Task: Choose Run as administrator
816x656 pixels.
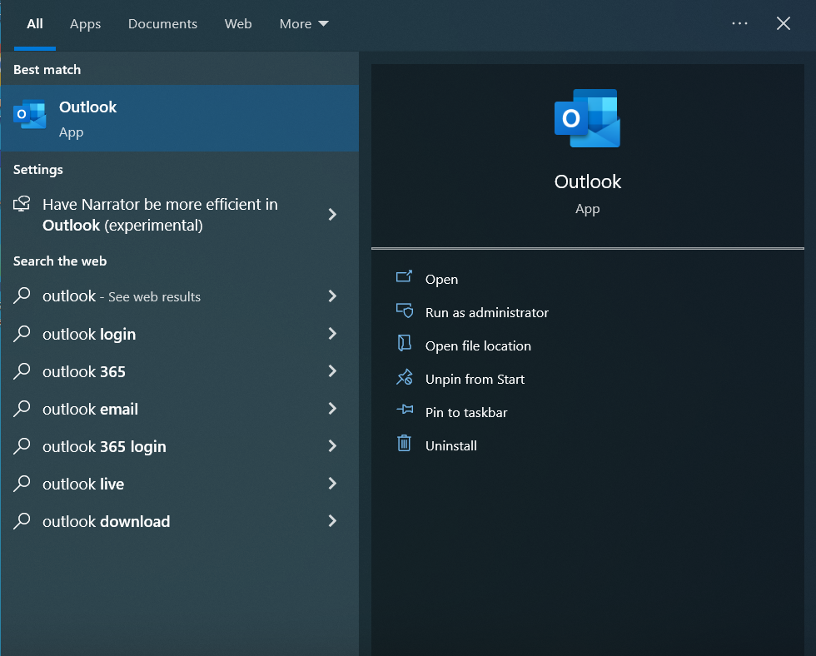Action: click(x=486, y=313)
